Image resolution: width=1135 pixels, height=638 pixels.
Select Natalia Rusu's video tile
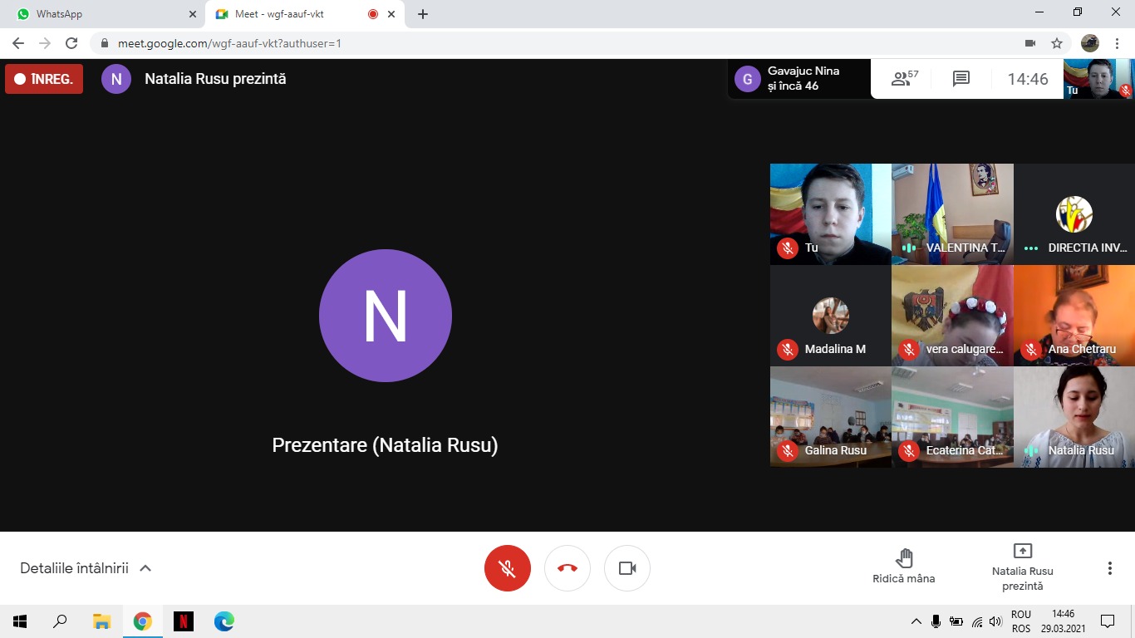tap(1074, 417)
